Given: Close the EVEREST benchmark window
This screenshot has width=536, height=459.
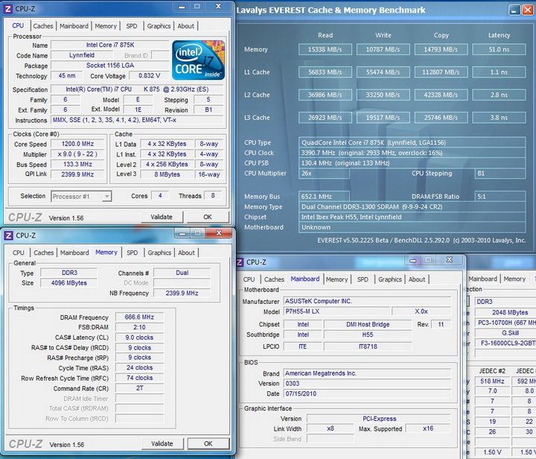Looking at the screenshot, I should tap(528, 10).
